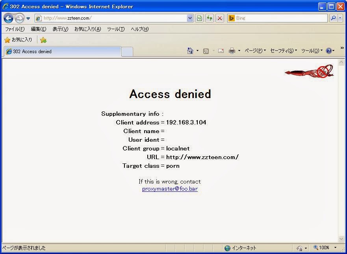Viewport: 347px width, 254px height.
Task: Click the page icon in address bar
Action: (39, 18)
